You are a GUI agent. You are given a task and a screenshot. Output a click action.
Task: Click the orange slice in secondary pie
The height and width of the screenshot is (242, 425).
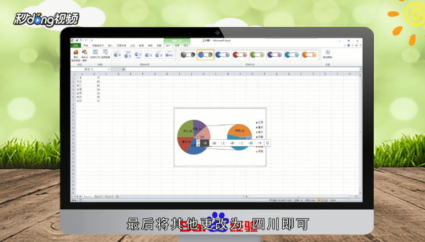pyautogui.click(x=240, y=129)
